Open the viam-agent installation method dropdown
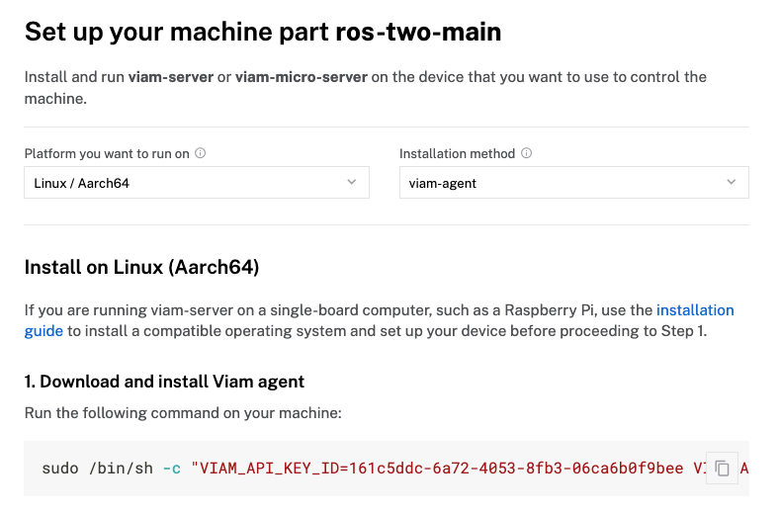This screenshot has width=780, height=514. (574, 183)
